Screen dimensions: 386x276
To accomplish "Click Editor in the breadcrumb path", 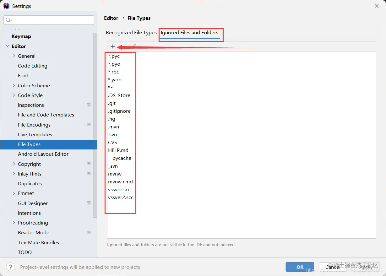I will coord(111,18).
